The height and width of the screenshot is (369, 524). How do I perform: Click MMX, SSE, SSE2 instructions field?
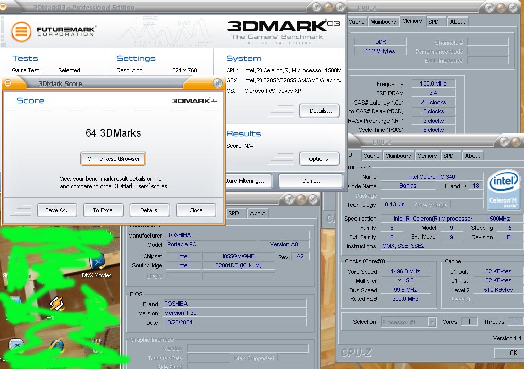[452, 246]
